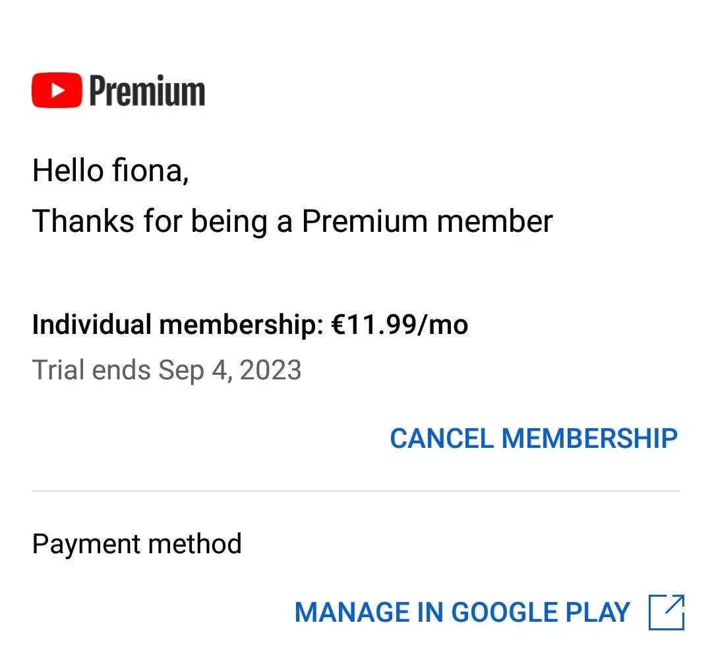Tap the white play triangle in logo
712x656 pixels.
pos(57,90)
